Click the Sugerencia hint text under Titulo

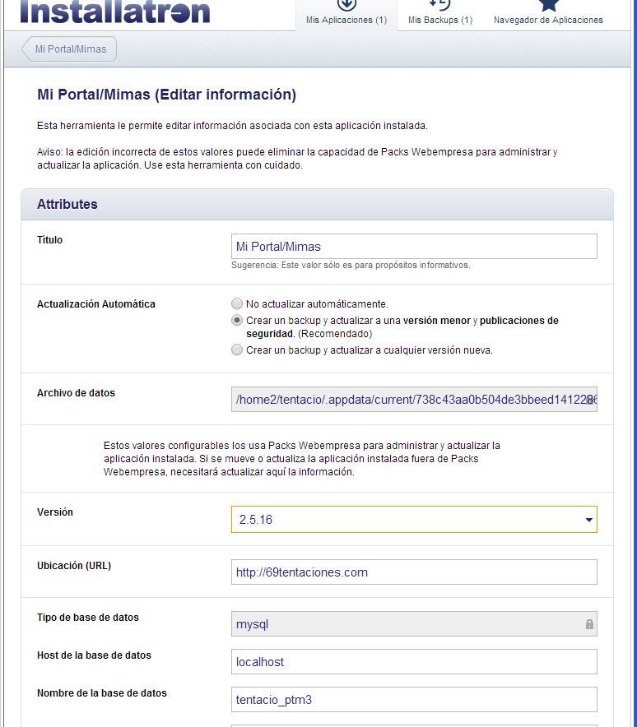tap(351, 265)
